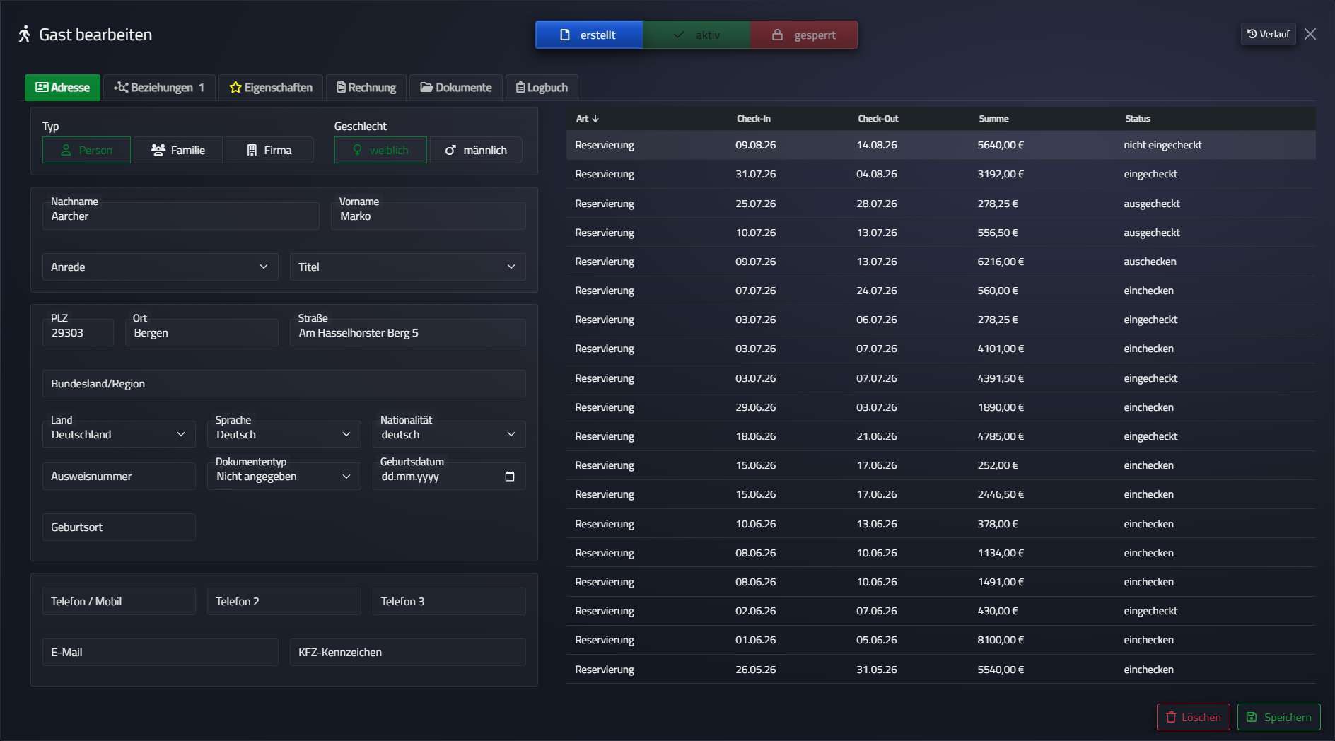Expand the Land dropdown showing Deutschland
Viewport: 1335px width, 741px height.
(x=119, y=434)
